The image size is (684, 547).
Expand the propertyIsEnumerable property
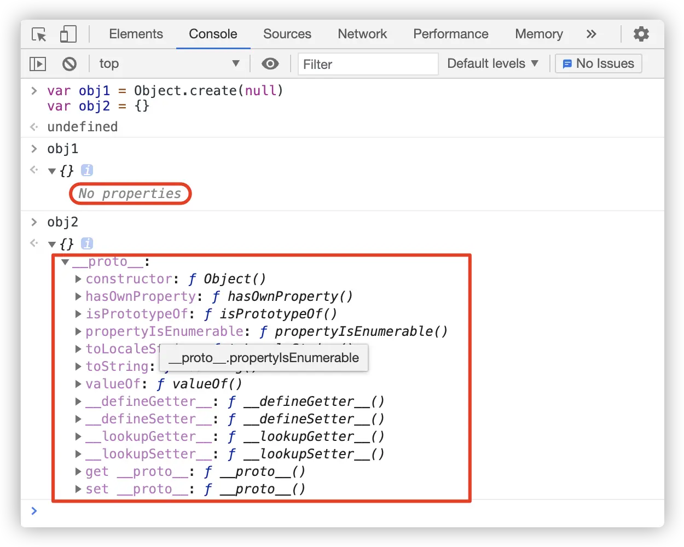[78, 331]
